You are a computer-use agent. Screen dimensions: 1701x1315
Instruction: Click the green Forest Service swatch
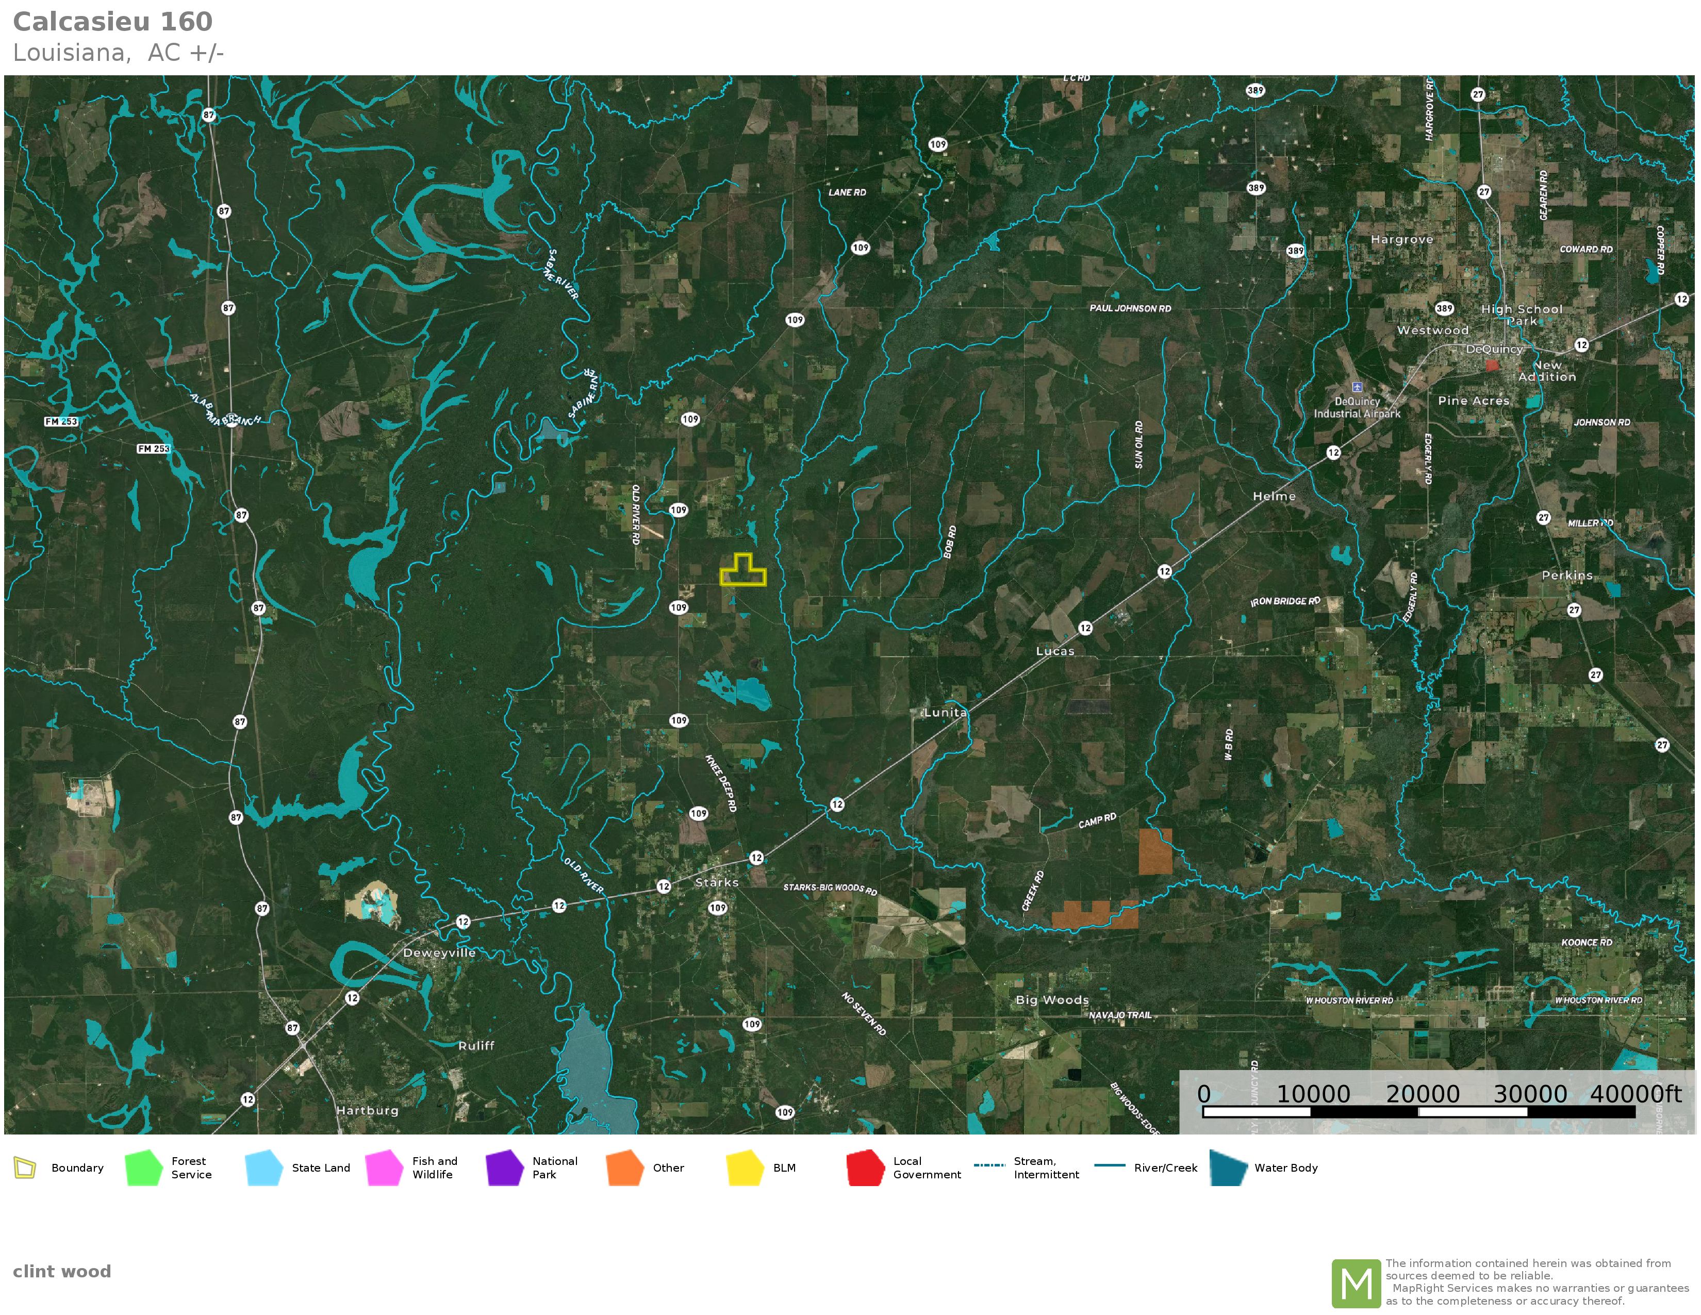143,1168
